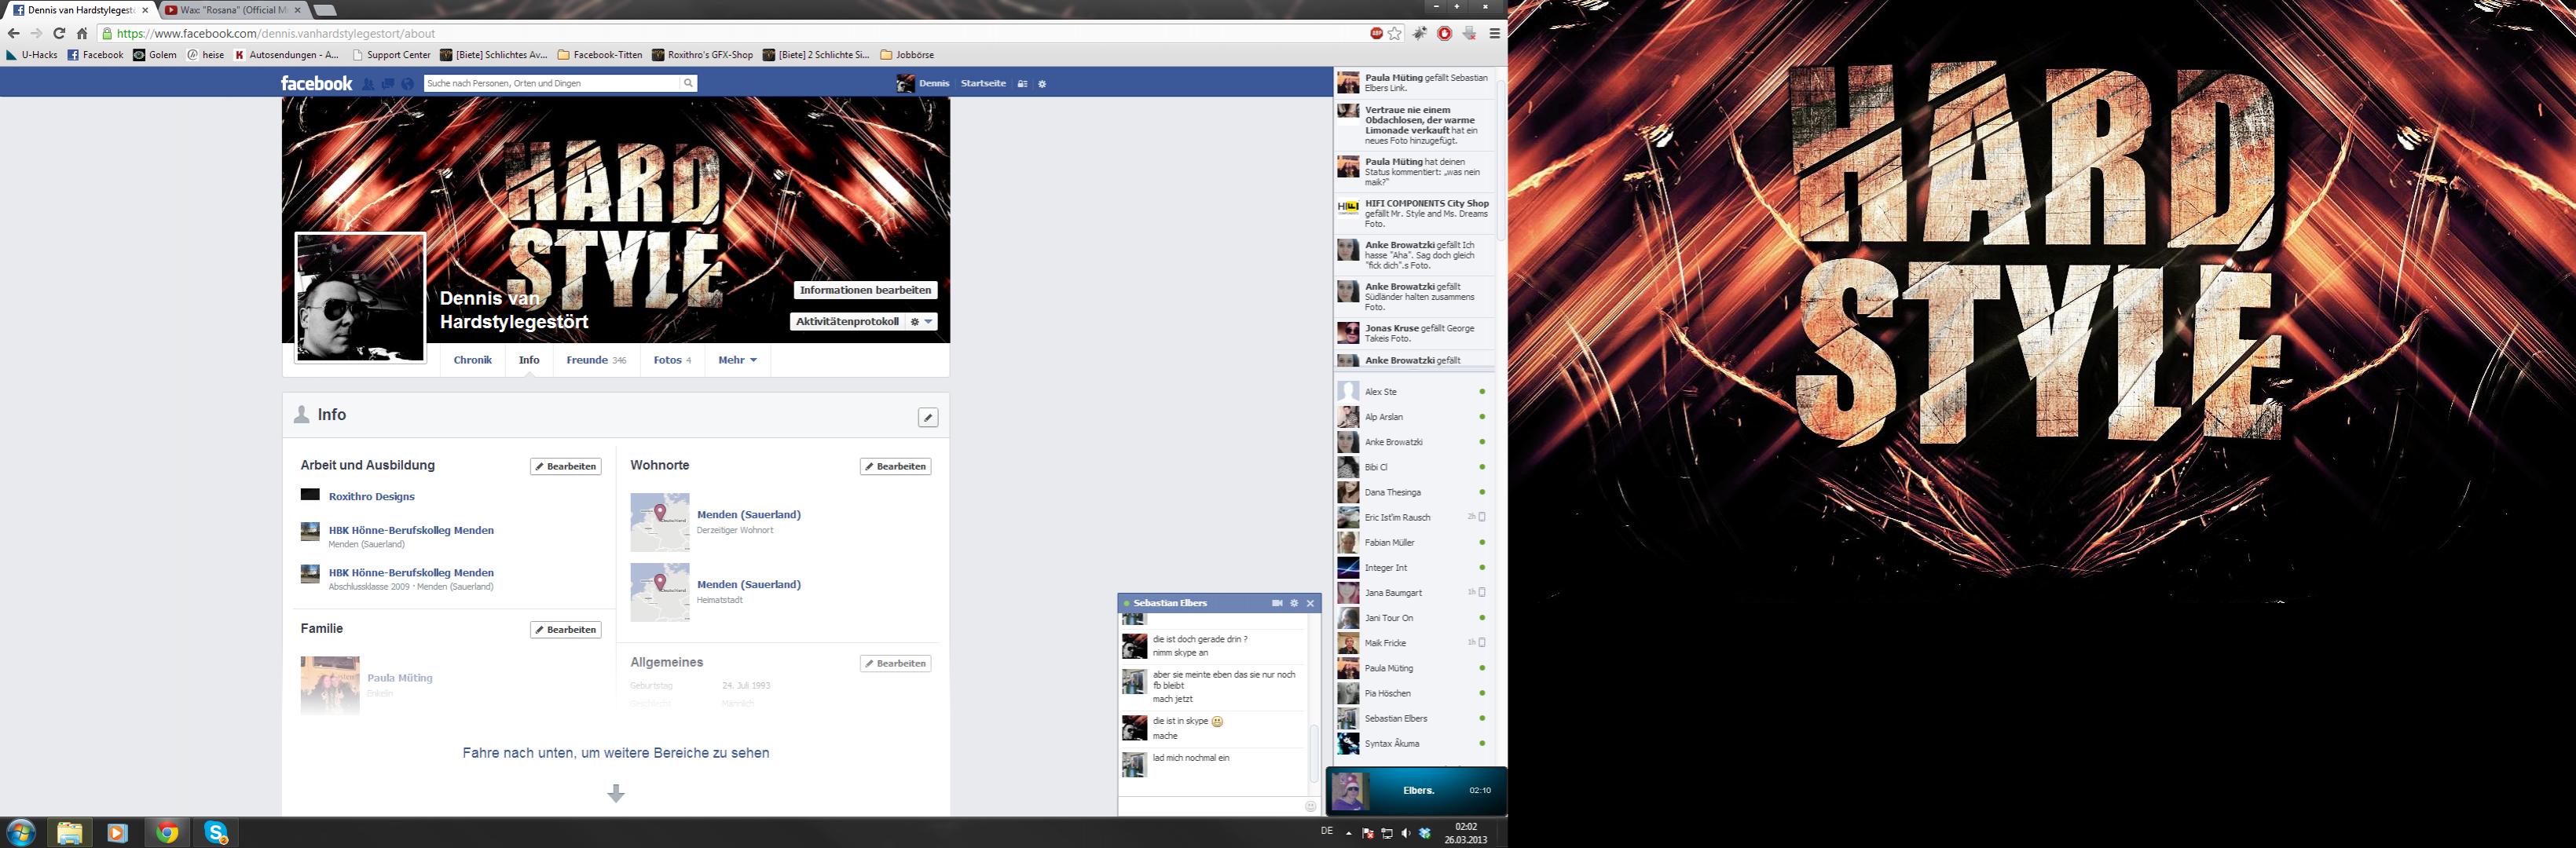Click Informationen bearbeiten button
The image size is (2576, 848).
pyautogui.click(x=865, y=290)
